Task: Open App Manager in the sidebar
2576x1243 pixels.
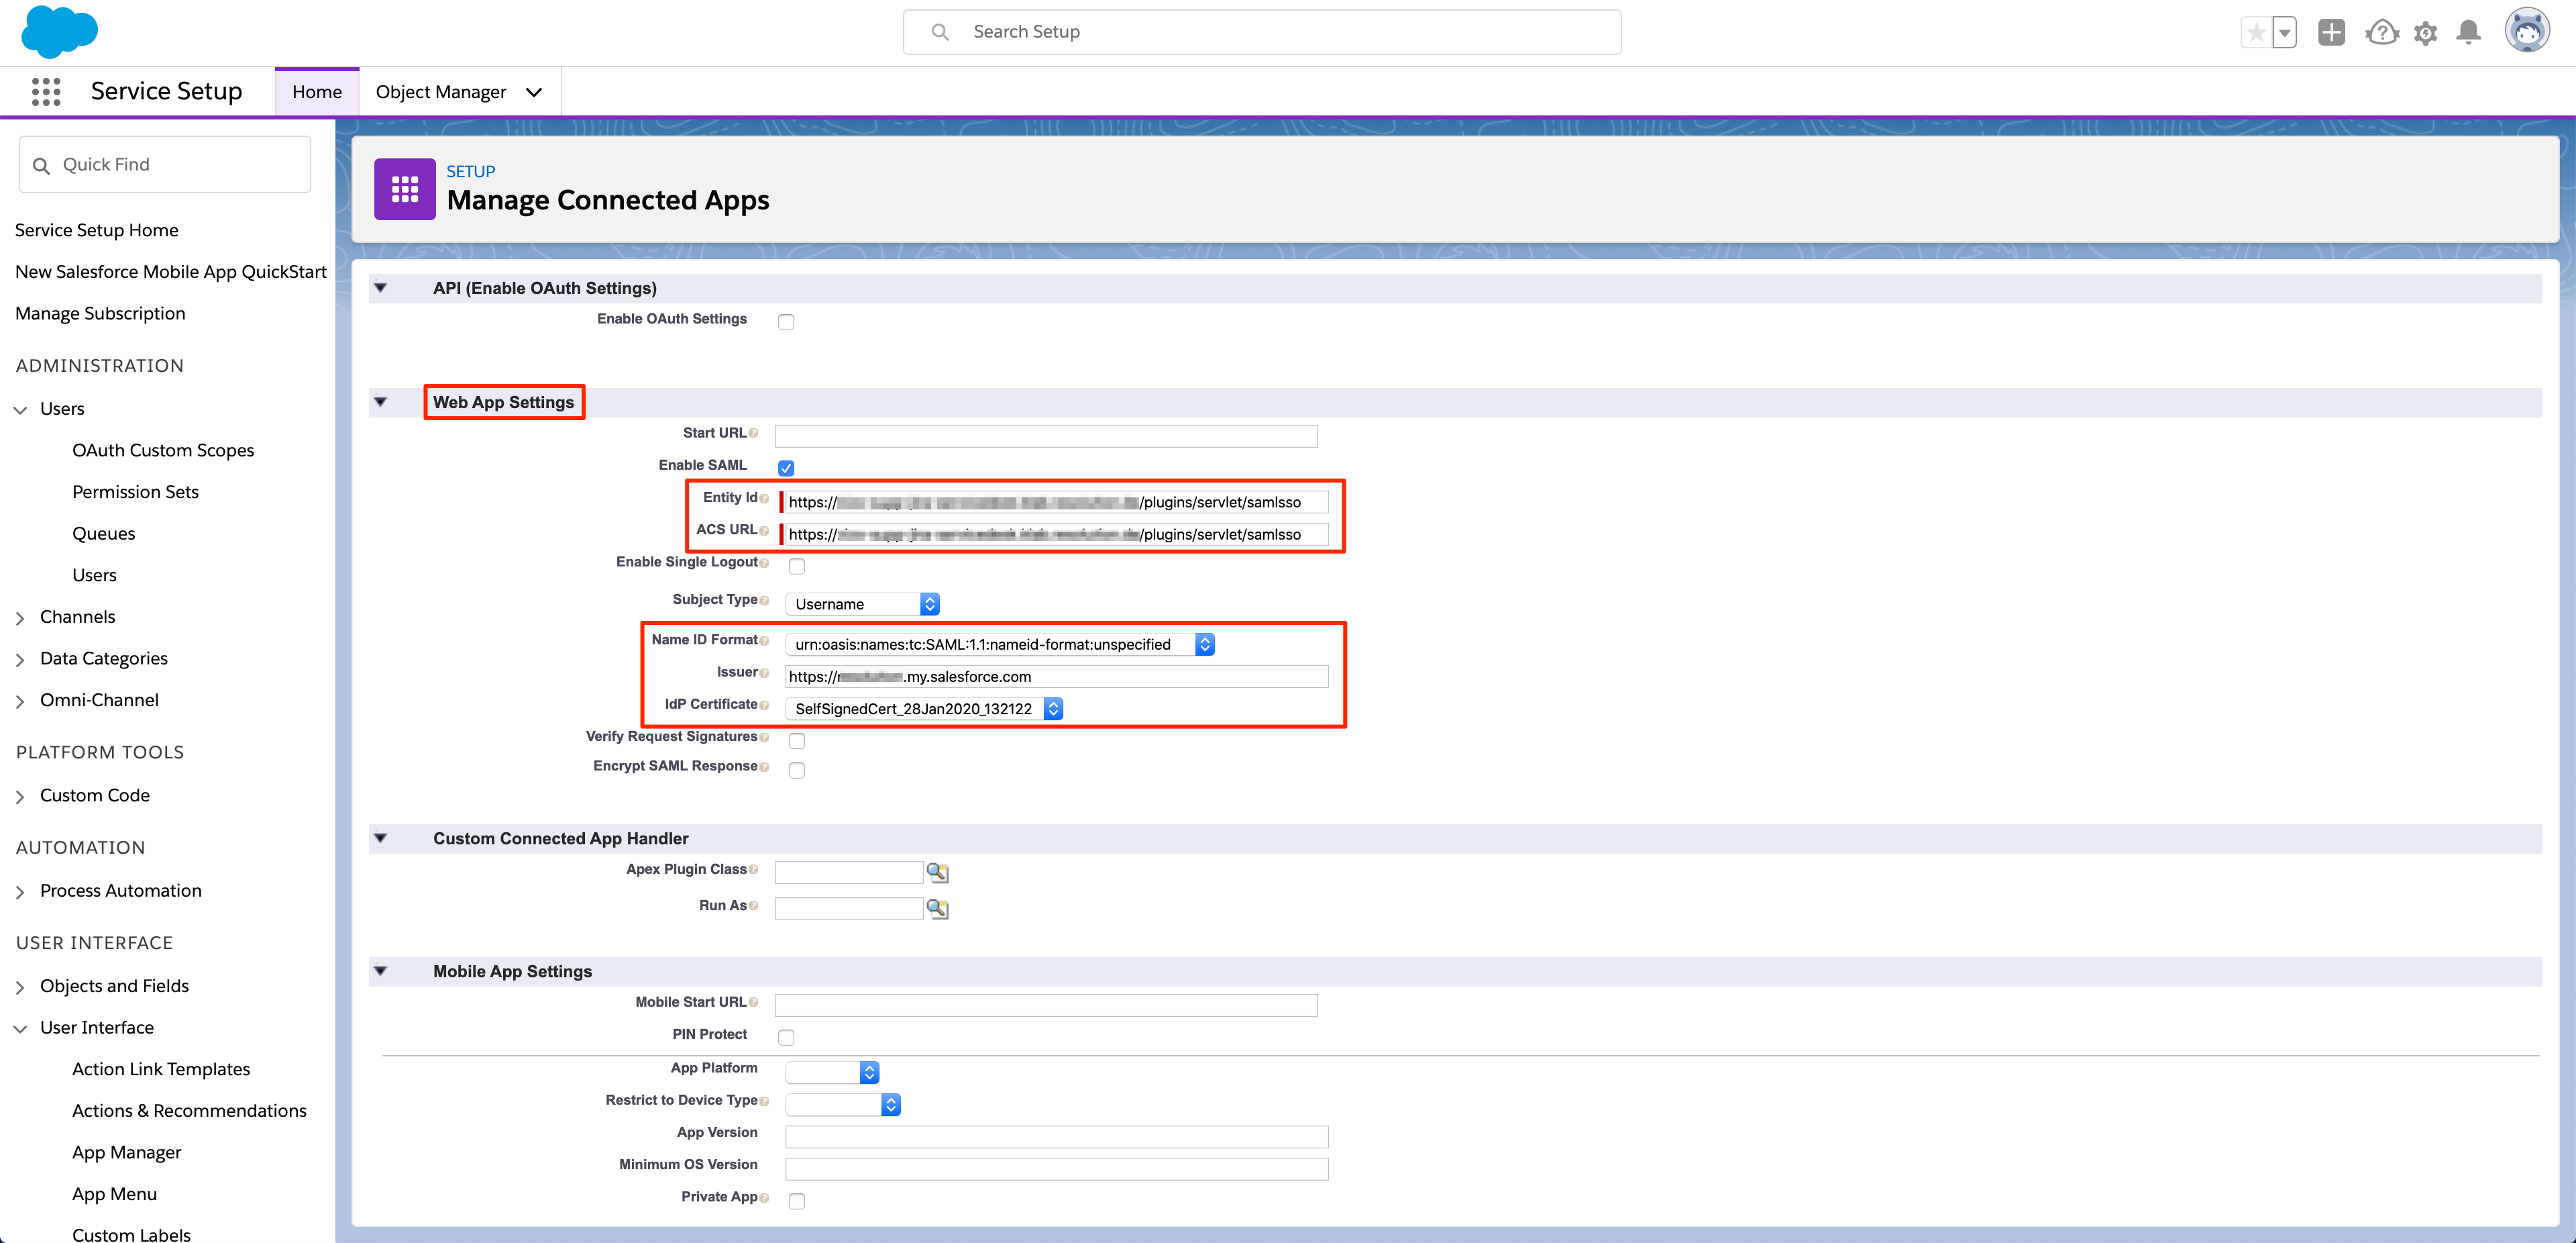Action: pyautogui.click(x=127, y=1152)
